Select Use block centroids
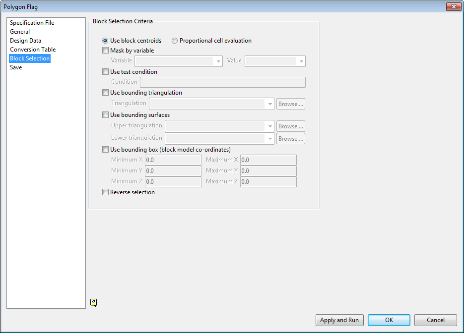The height and width of the screenshot is (333, 464). (105, 41)
